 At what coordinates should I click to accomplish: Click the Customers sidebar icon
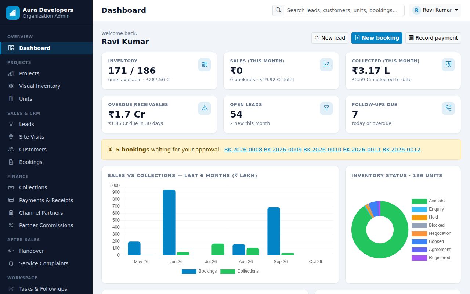pos(11,150)
